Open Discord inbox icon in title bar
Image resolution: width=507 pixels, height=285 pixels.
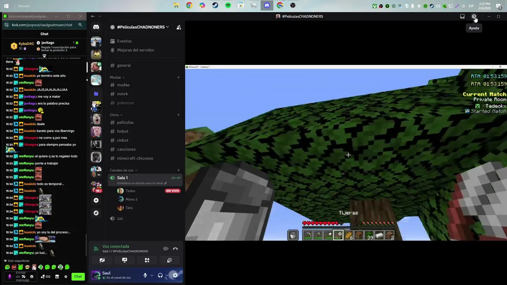462,16
